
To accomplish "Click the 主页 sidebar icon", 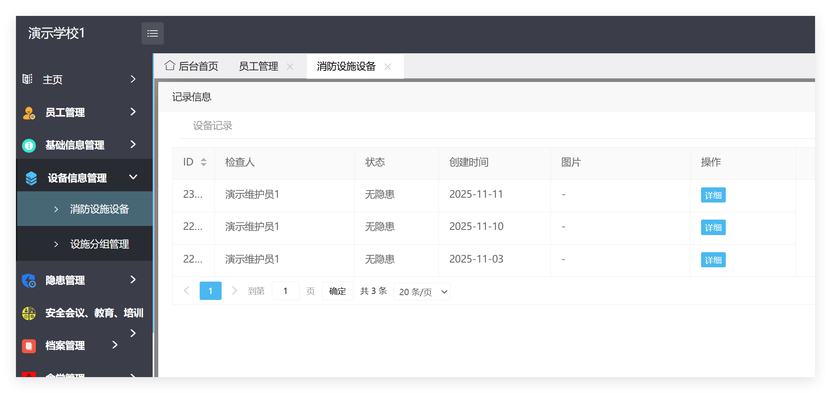I will 28,79.
